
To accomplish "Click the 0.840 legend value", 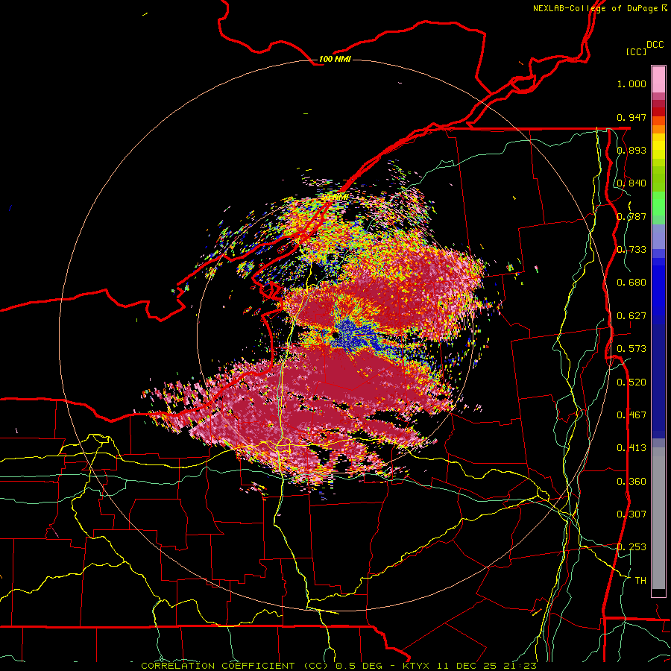I will [631, 183].
